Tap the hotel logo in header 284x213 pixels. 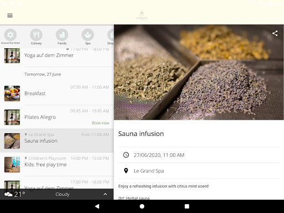coord(142,16)
